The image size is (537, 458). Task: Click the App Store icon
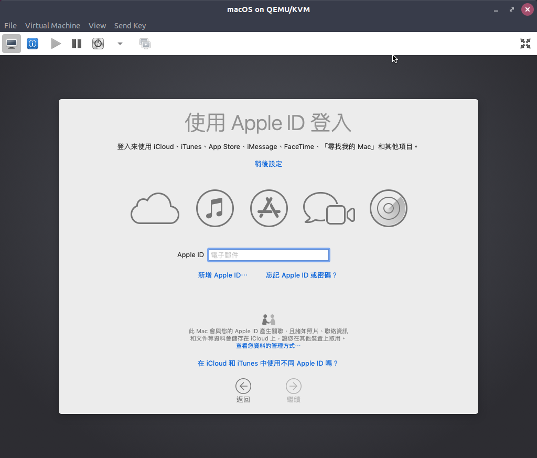click(x=269, y=208)
